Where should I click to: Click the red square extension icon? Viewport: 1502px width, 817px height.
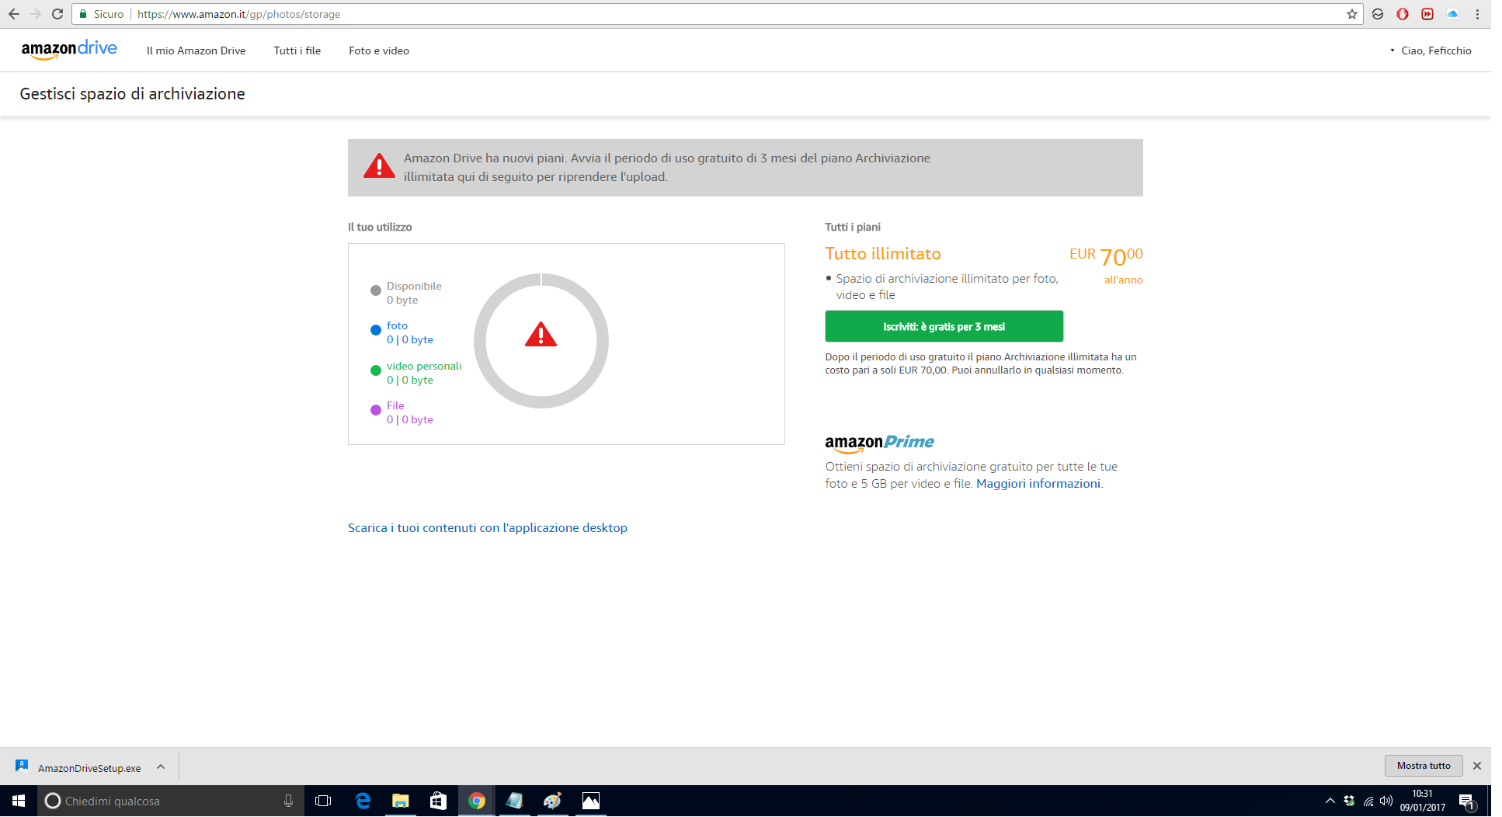click(1427, 14)
